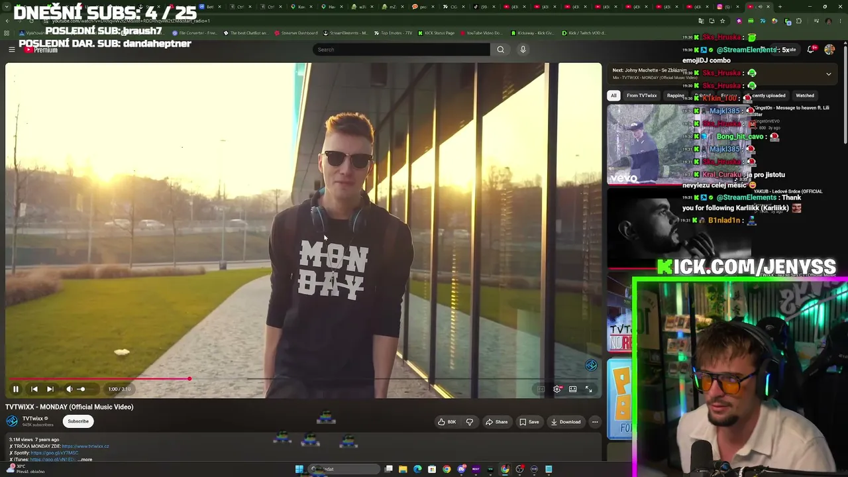Like the video with 80K likes

click(447, 422)
